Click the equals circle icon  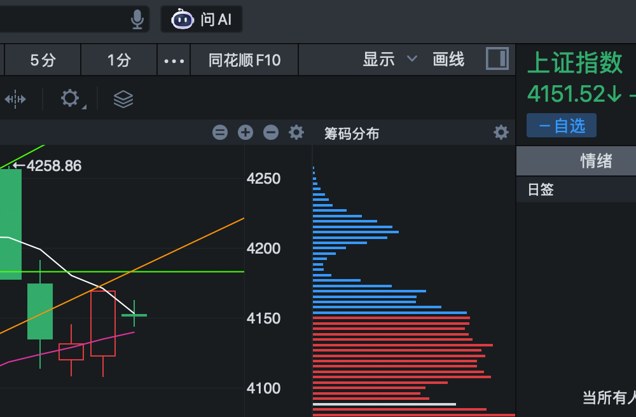coord(220,132)
